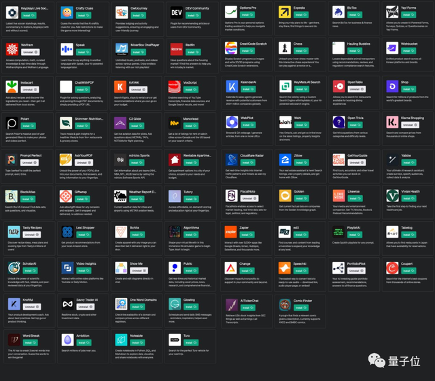The width and height of the screenshot is (435, 381).
Task: Click the edX plugin icon
Action: coord(285,232)
